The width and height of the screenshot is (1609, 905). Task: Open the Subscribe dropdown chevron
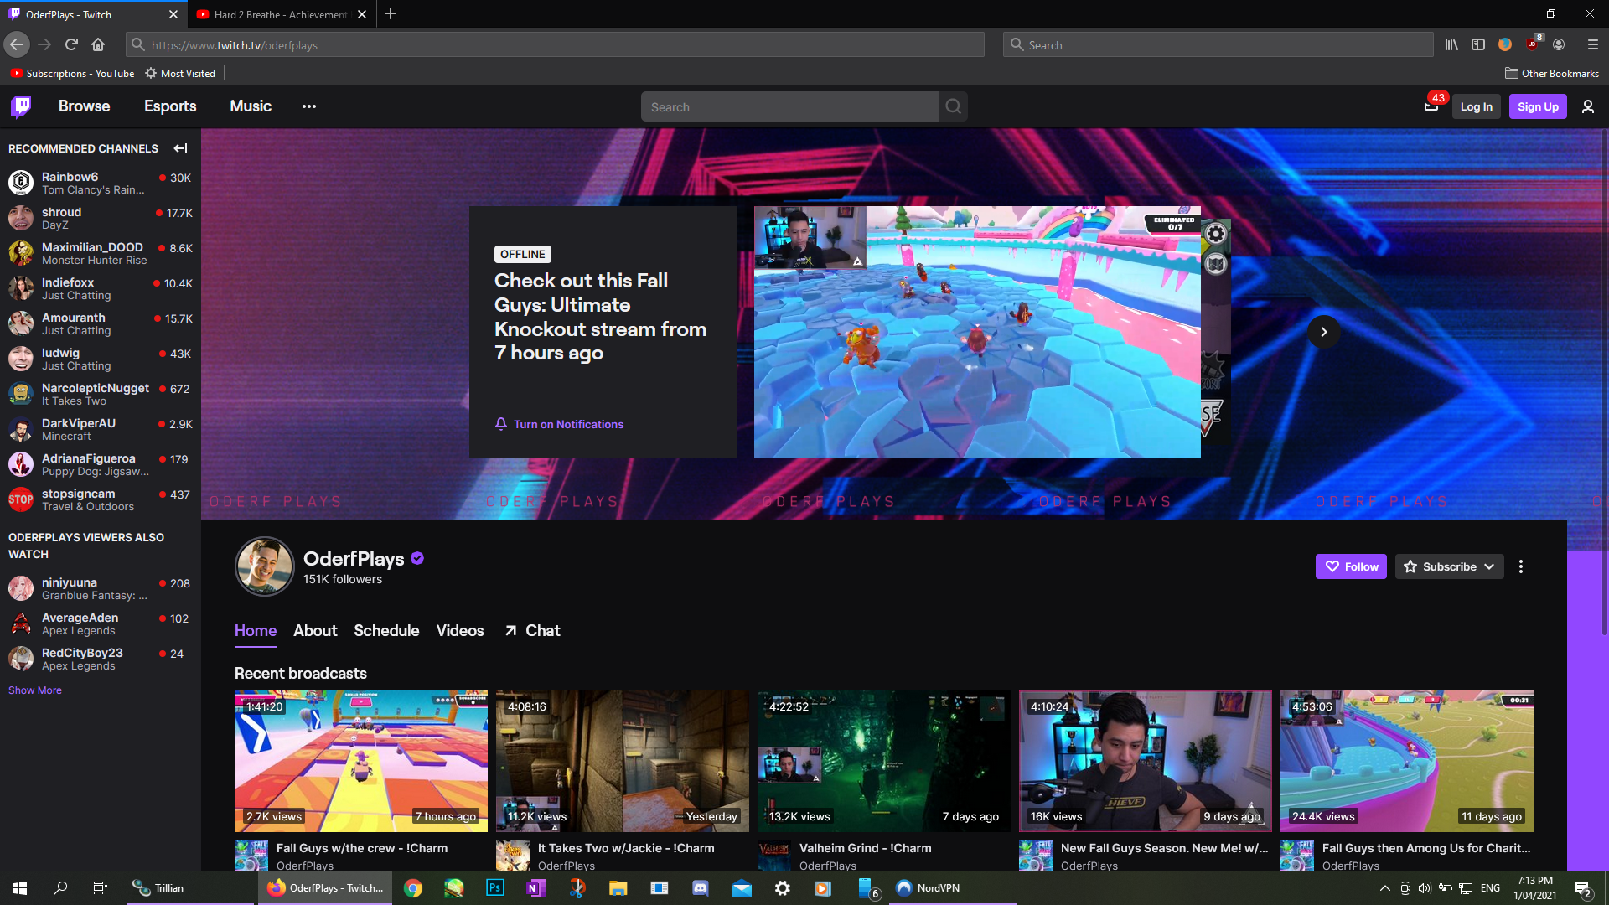click(1490, 566)
